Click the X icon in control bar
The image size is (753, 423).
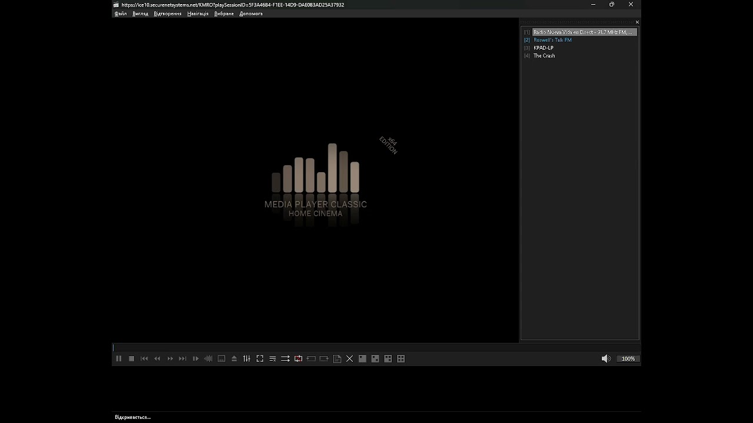(x=349, y=358)
